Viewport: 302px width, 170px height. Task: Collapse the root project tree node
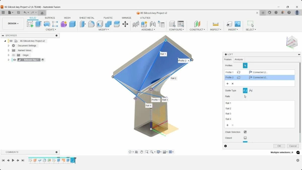pyautogui.click(x=5, y=41)
